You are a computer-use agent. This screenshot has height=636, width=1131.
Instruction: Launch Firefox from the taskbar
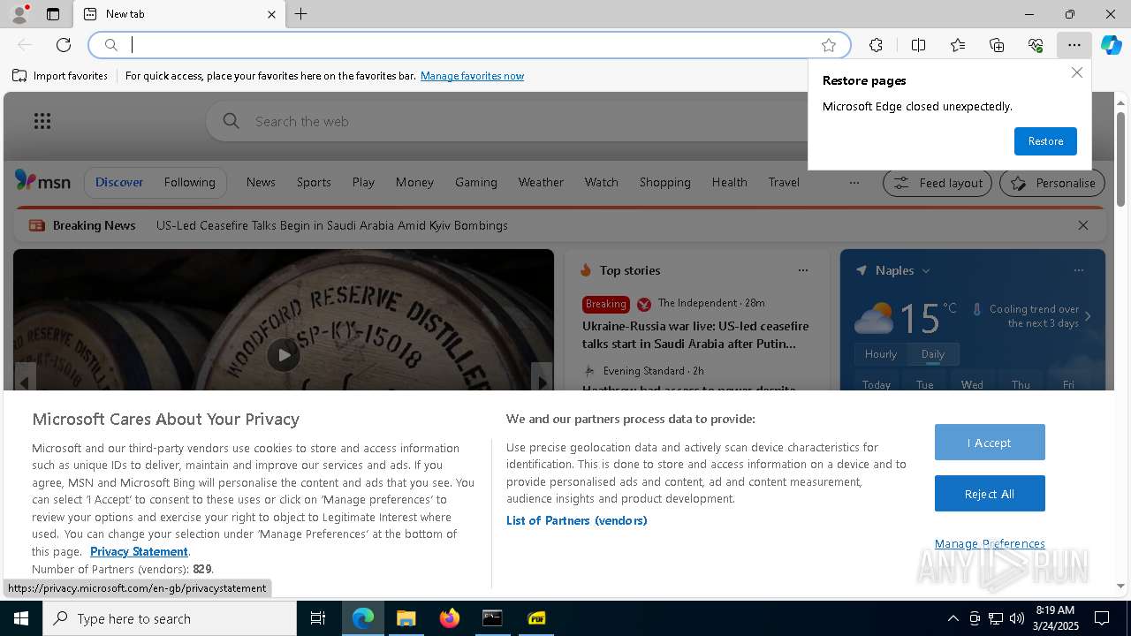pyautogui.click(x=450, y=618)
